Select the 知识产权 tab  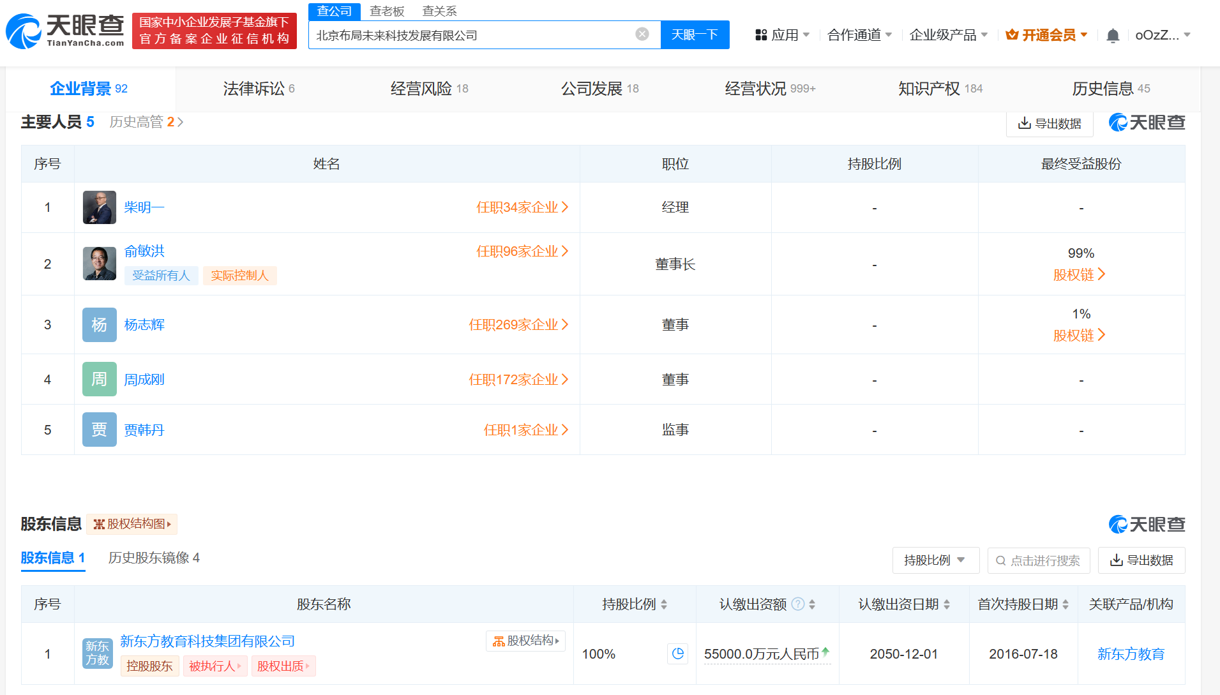(940, 89)
